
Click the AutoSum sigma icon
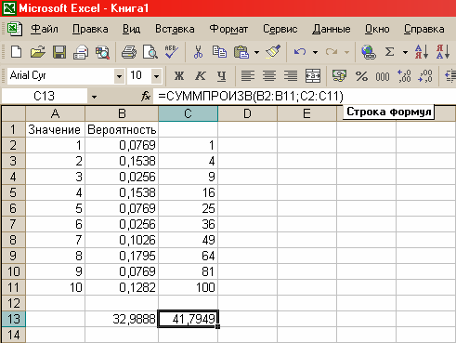[x=389, y=52]
